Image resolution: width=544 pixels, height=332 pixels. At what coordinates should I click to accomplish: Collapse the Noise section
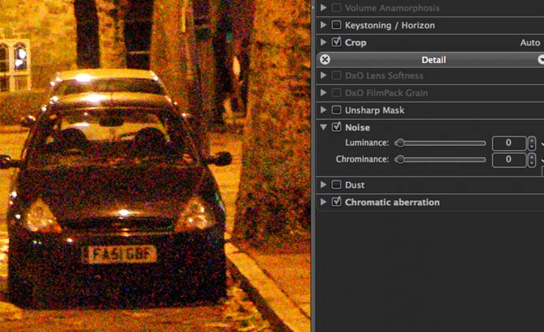pyautogui.click(x=323, y=127)
